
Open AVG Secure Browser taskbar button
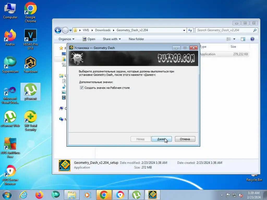point(120,195)
